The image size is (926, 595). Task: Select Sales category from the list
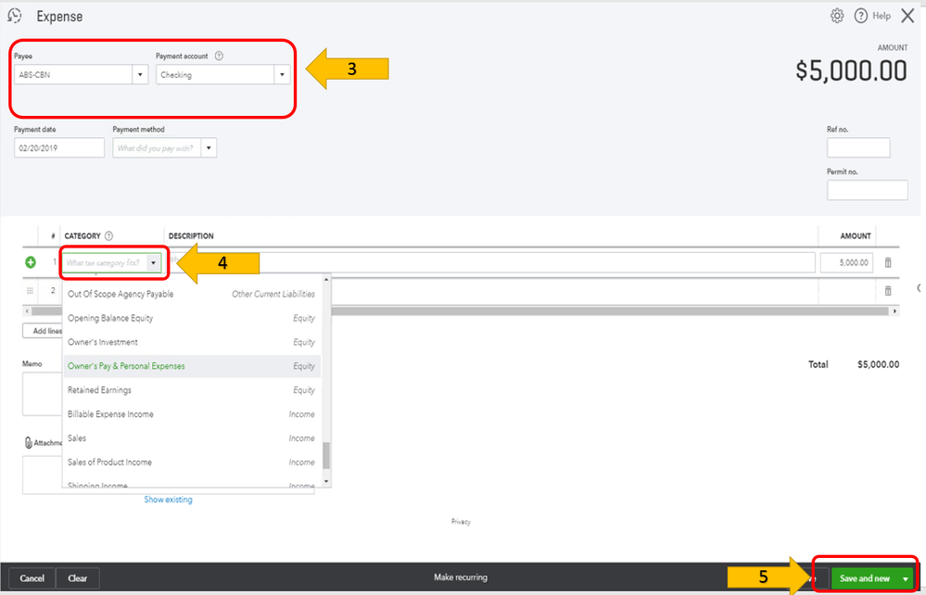(x=191, y=438)
